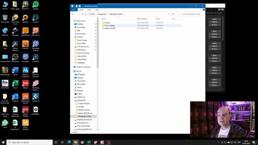Open Cubase Projects folder in tree
This screenshot has height=145, width=258.
(x=84, y=104)
